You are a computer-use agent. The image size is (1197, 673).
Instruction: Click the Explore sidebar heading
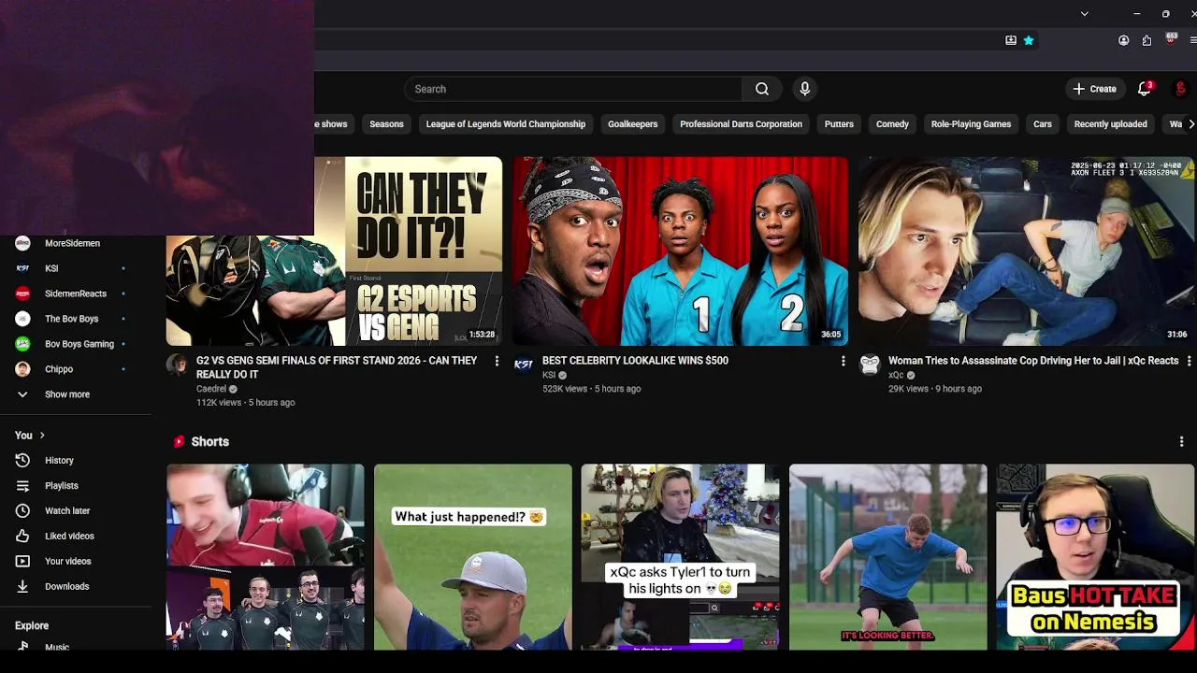pos(32,625)
